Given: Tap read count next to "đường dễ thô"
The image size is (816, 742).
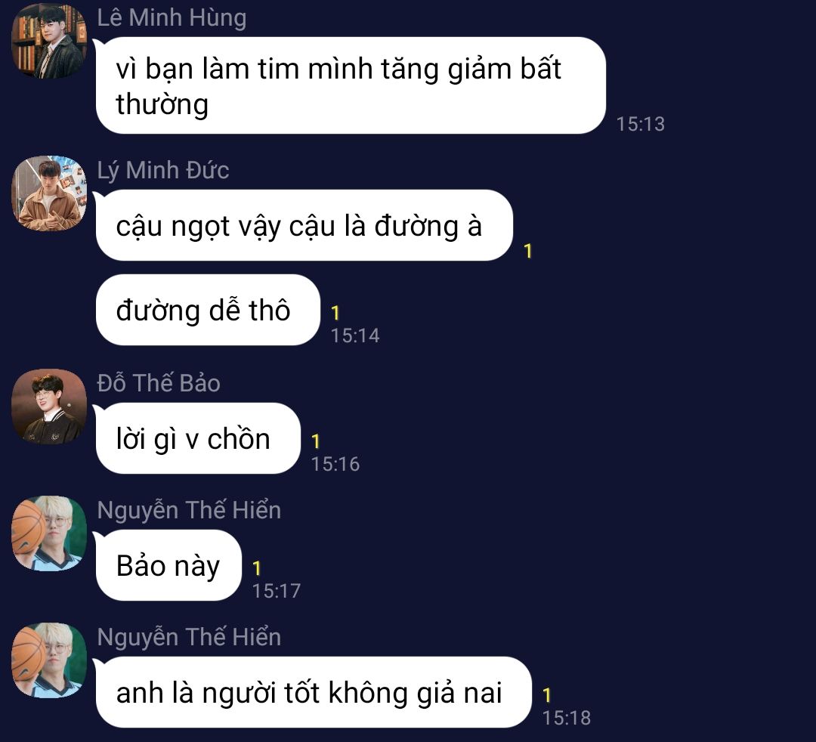Looking at the screenshot, I should pyautogui.click(x=335, y=313).
